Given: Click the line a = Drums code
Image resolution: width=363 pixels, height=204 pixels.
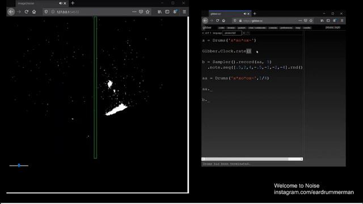Looking at the screenshot, I should click(229, 40).
